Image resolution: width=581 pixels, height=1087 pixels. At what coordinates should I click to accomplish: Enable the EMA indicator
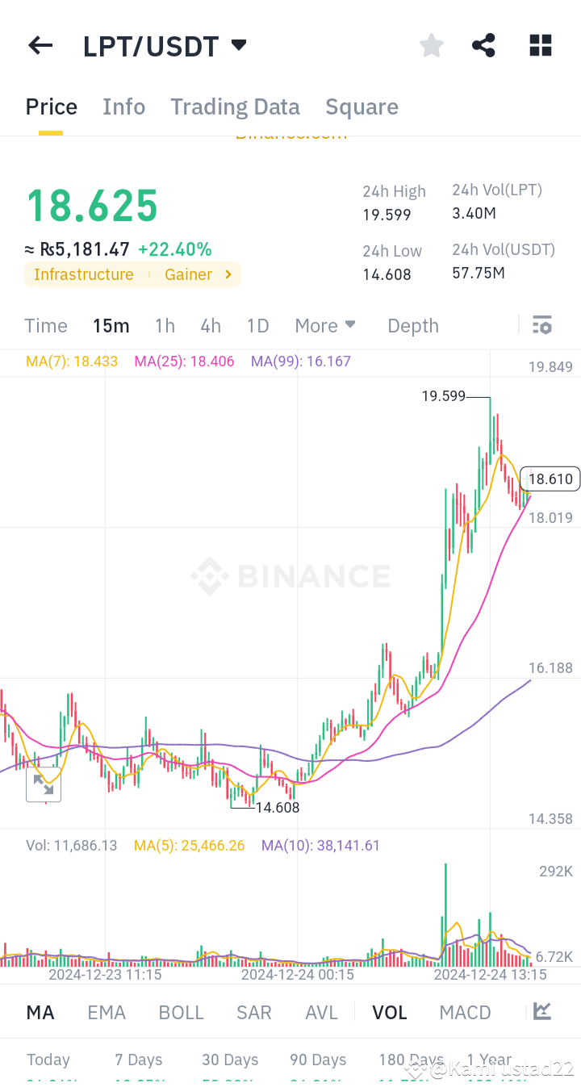[107, 1012]
